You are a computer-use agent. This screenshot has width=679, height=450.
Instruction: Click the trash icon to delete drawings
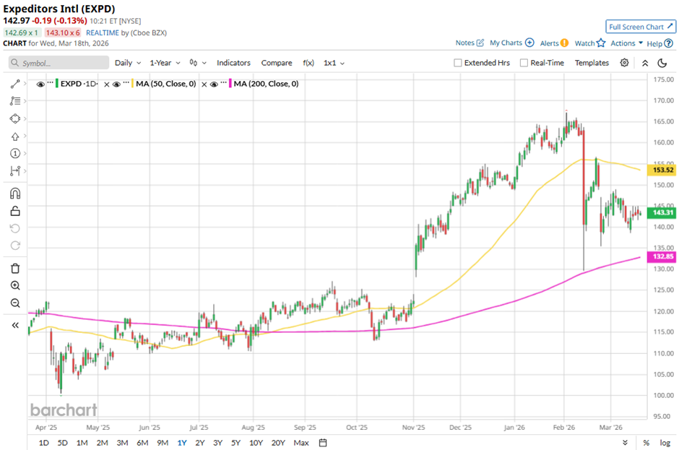click(x=15, y=269)
